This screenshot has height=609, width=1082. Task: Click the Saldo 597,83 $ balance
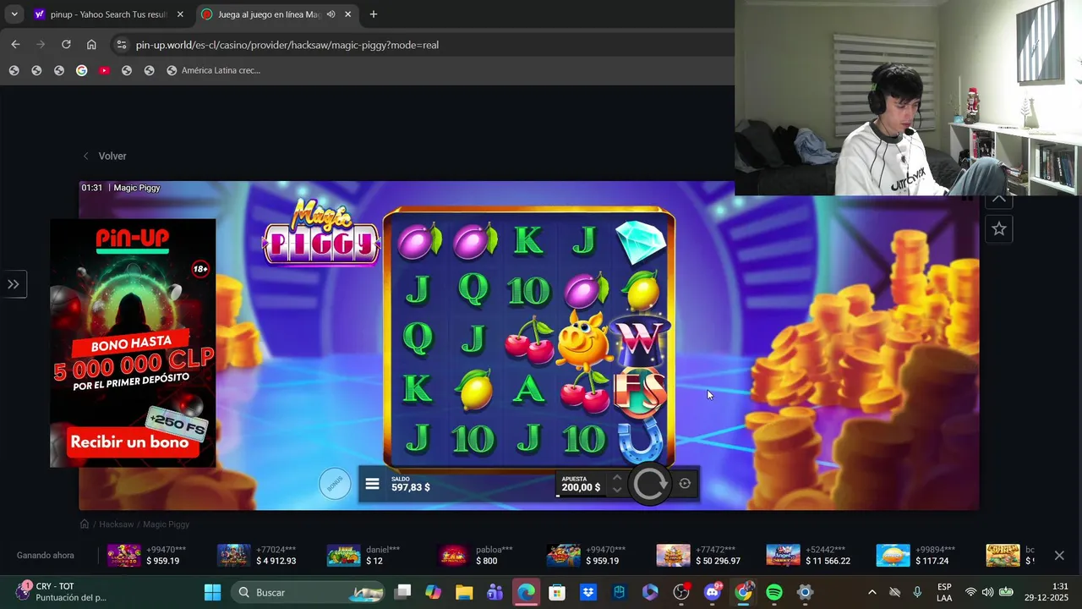click(411, 484)
